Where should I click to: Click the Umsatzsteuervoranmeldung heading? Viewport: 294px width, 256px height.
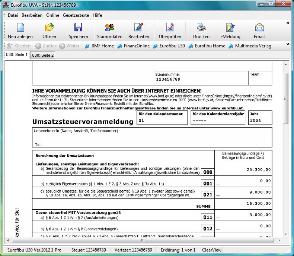point(83,122)
